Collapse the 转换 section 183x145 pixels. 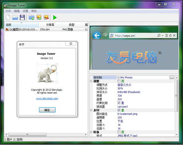(91, 132)
